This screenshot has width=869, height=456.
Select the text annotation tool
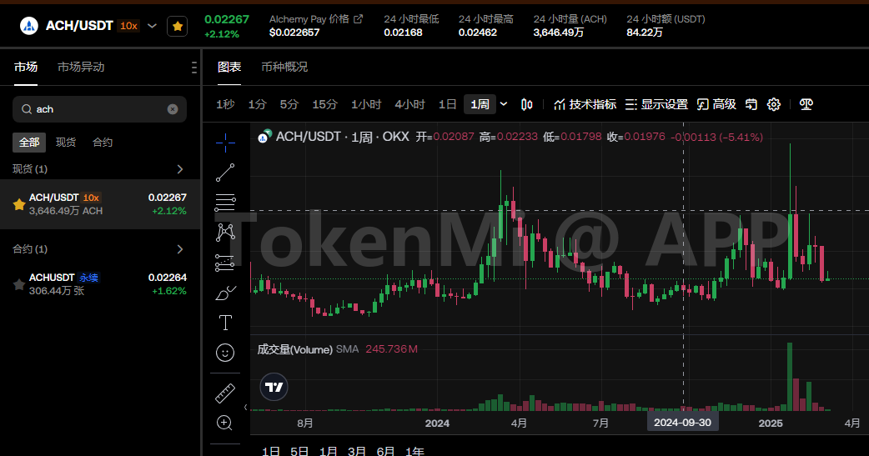[225, 323]
